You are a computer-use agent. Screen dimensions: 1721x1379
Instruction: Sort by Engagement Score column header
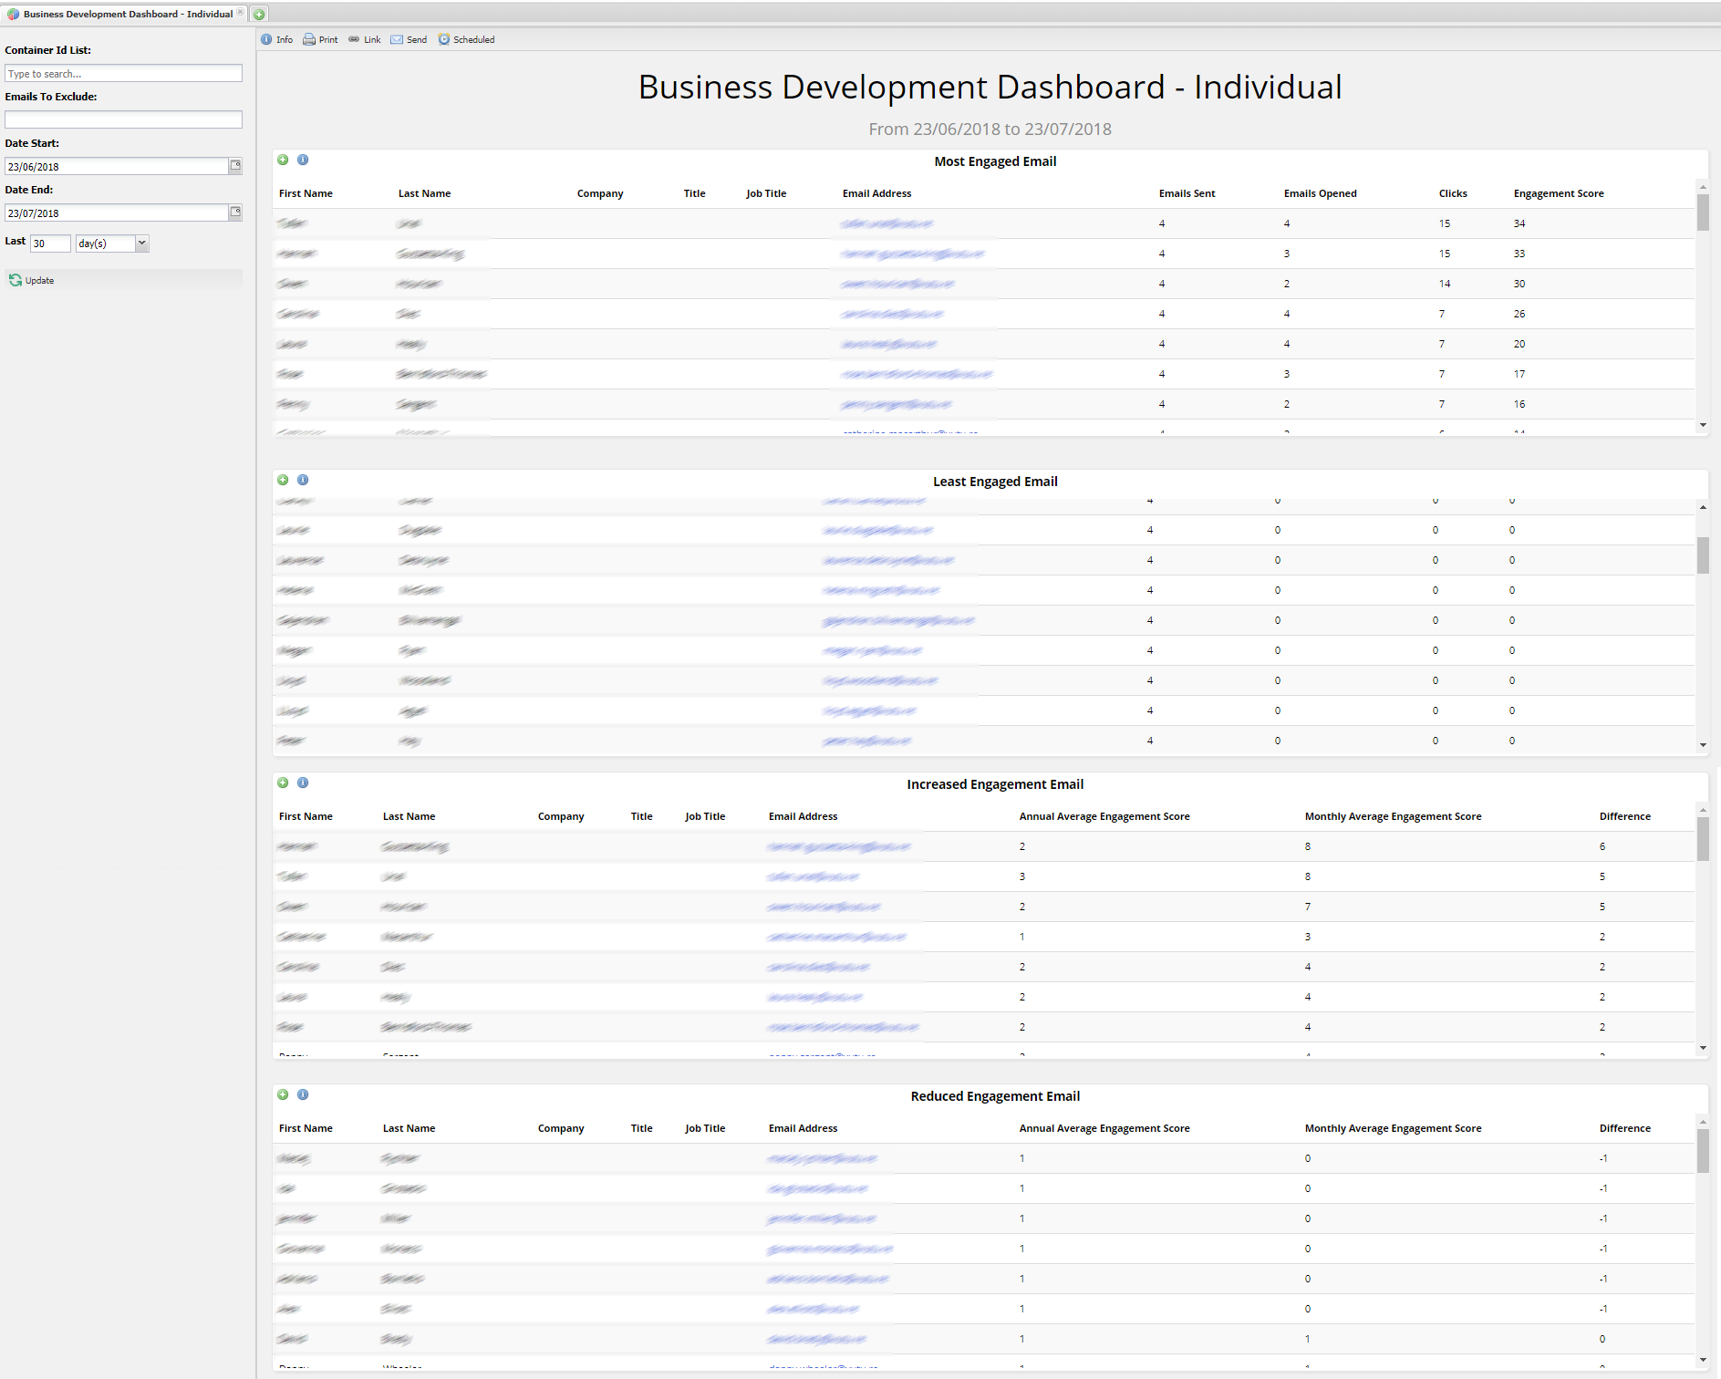[x=1559, y=193]
